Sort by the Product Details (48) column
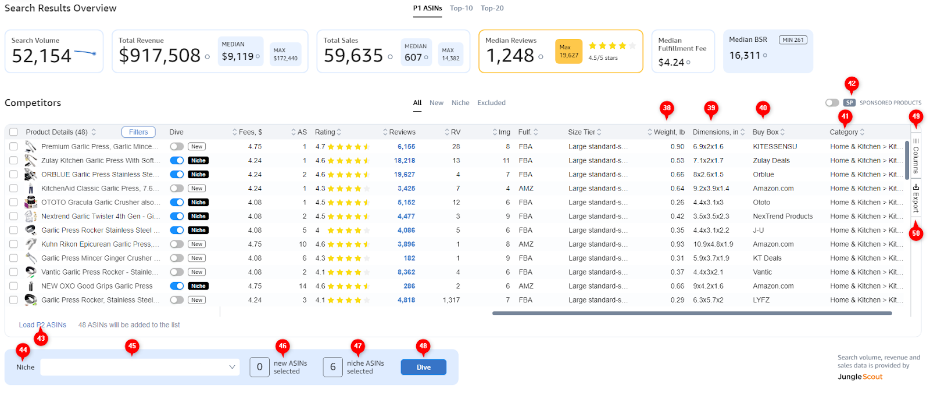This screenshot has width=930, height=393. [x=60, y=132]
